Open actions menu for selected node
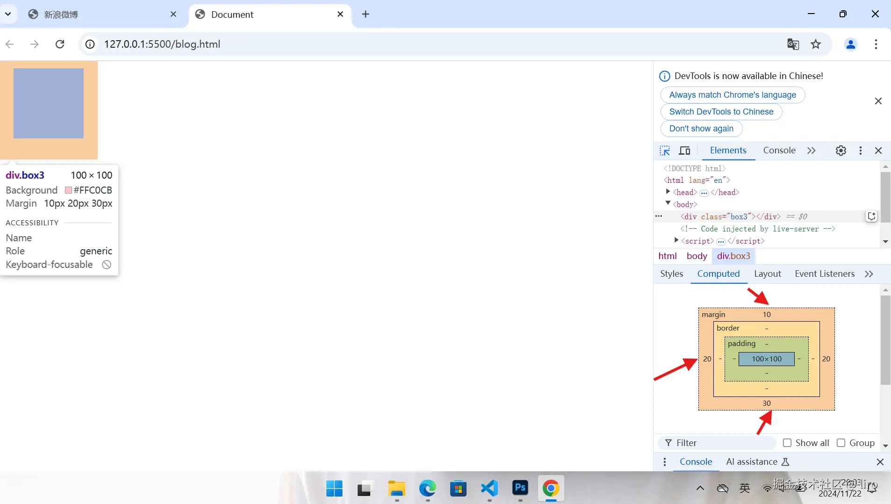Screen dimensions: 891x504 659,216
